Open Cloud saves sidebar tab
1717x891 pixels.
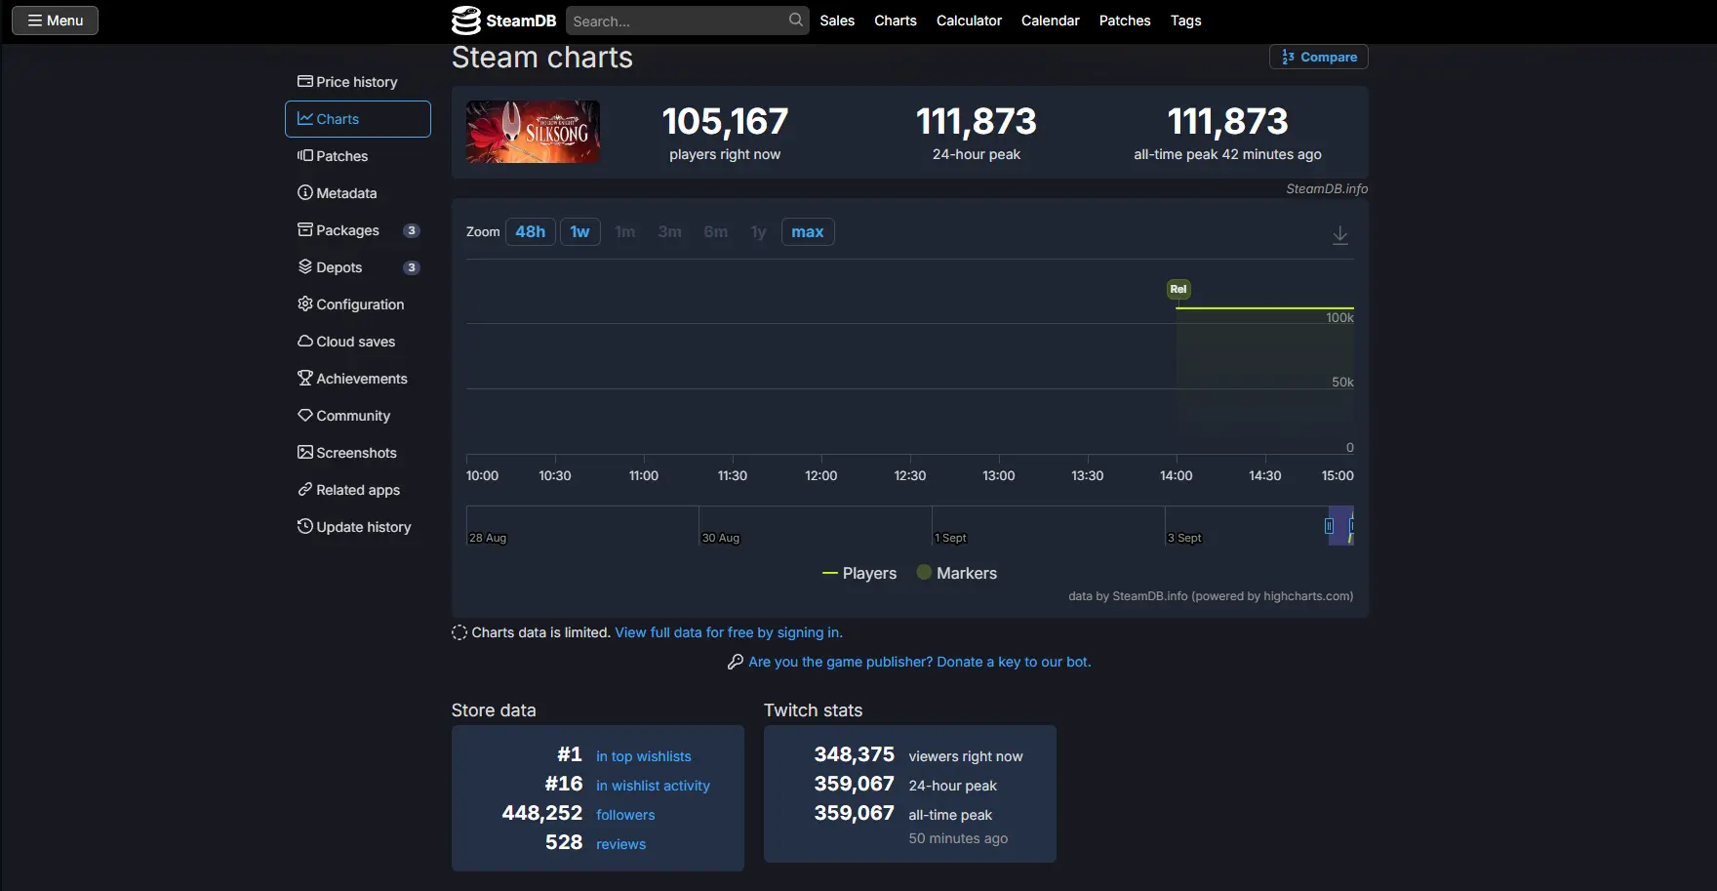point(357,342)
